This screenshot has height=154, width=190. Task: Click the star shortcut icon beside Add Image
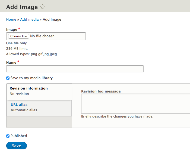(x=43, y=7)
